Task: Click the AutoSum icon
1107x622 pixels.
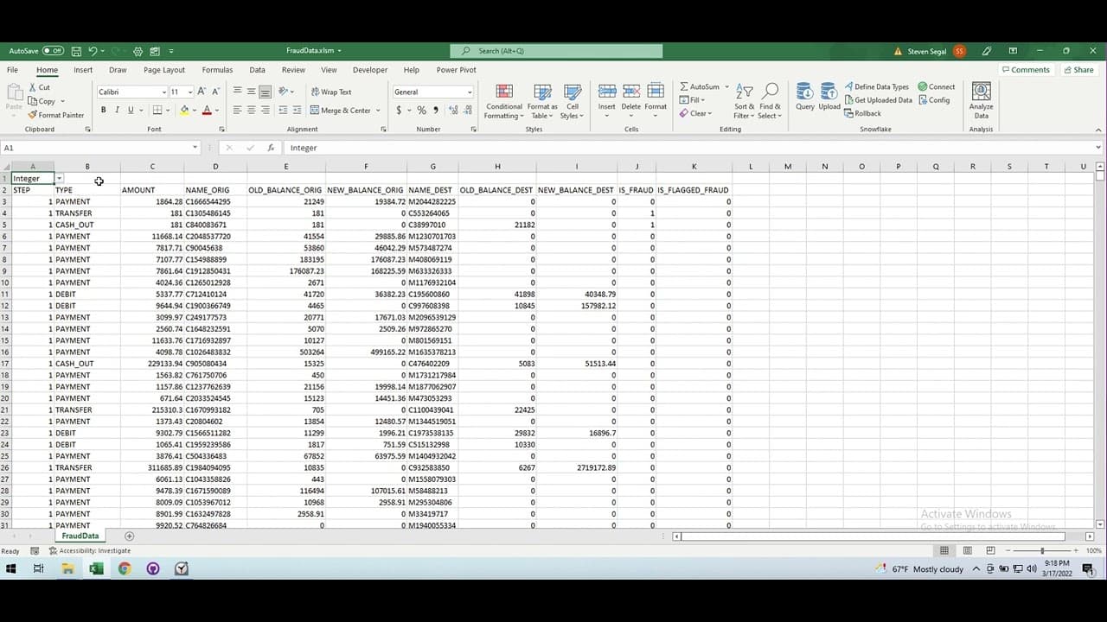Action: (702, 86)
